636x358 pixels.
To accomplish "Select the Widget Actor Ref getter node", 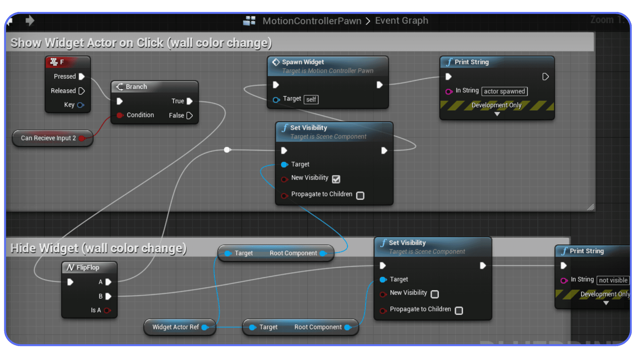I will 176,327.
